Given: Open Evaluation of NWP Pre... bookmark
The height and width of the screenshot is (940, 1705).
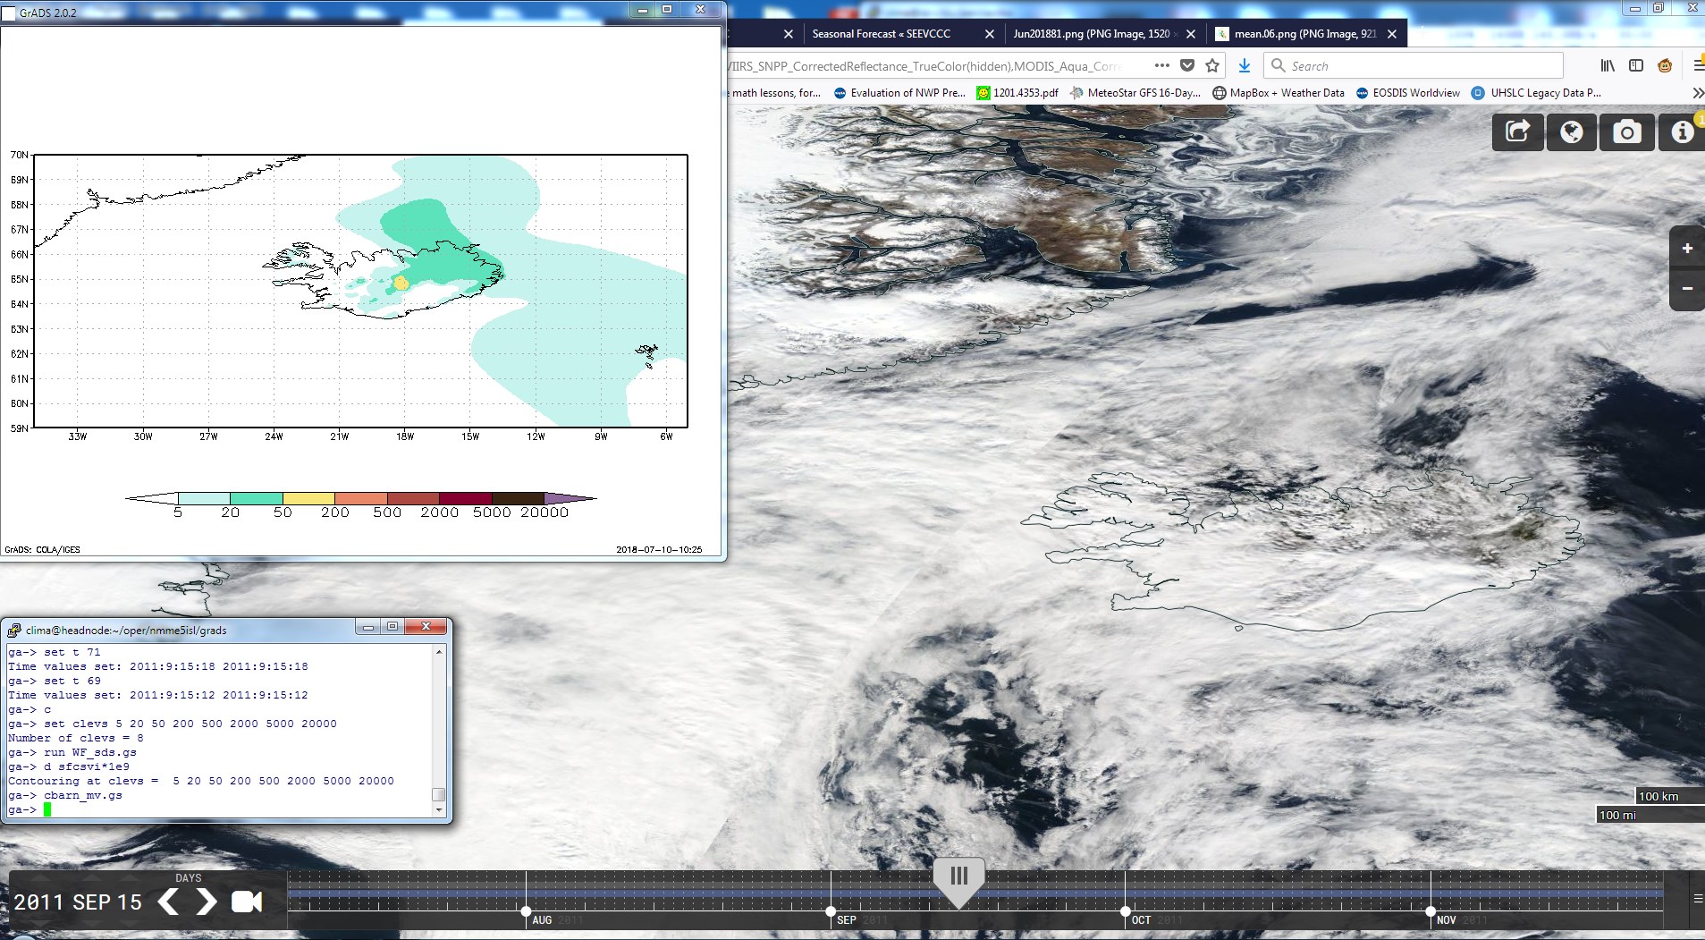Looking at the screenshot, I should [x=899, y=93].
